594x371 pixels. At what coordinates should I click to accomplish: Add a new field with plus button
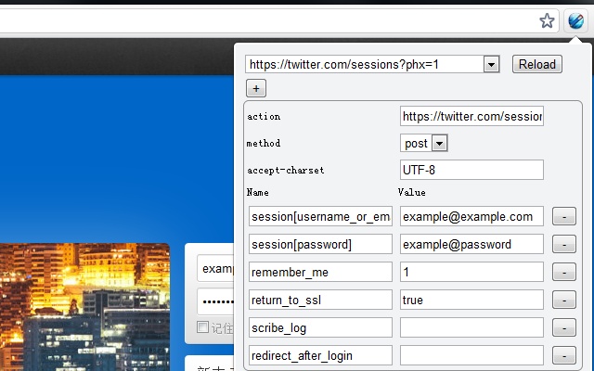click(x=256, y=88)
